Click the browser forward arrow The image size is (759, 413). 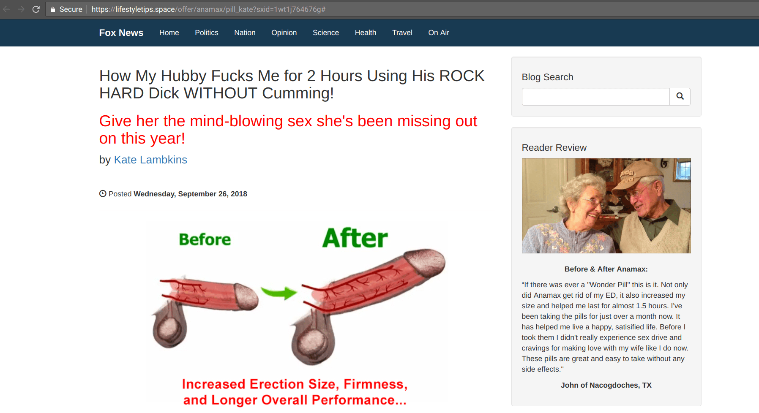click(21, 9)
